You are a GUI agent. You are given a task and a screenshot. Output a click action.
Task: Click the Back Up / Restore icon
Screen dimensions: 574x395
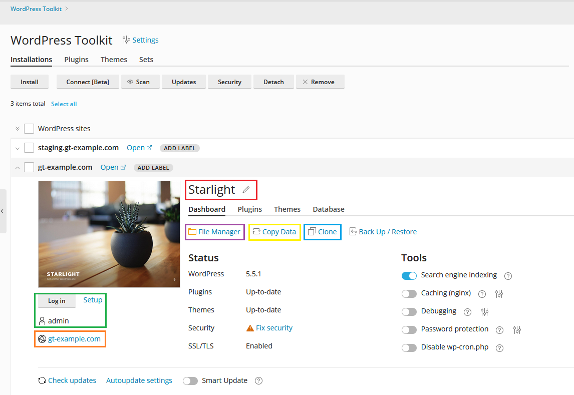(353, 231)
